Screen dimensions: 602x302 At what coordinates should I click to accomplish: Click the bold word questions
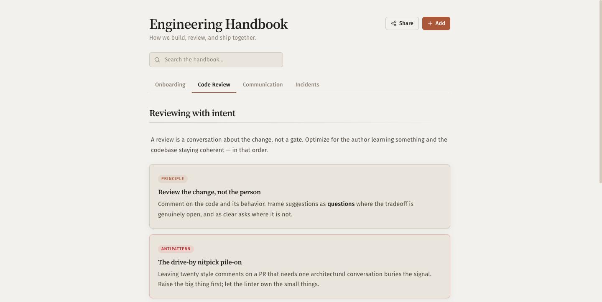[x=341, y=204]
